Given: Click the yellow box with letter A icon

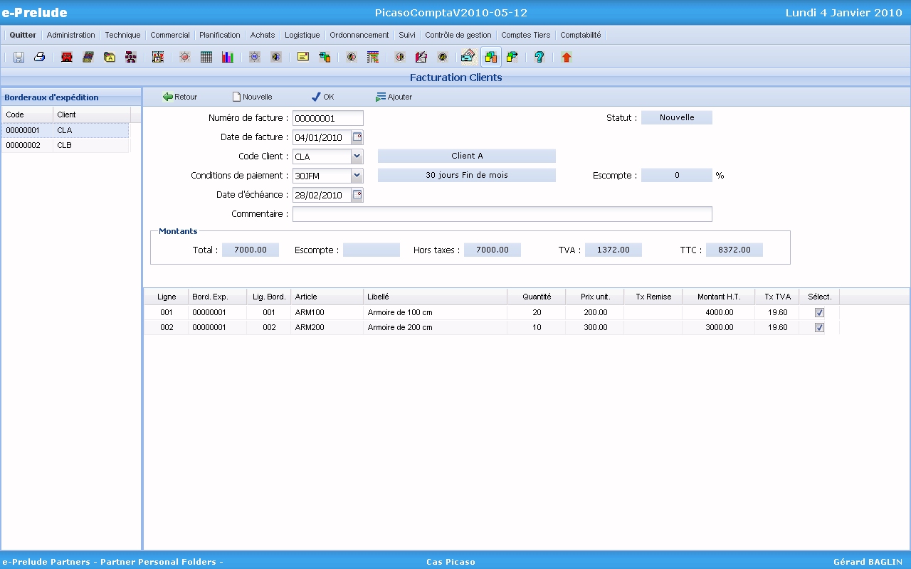Looking at the screenshot, I should pyautogui.click(x=110, y=57).
